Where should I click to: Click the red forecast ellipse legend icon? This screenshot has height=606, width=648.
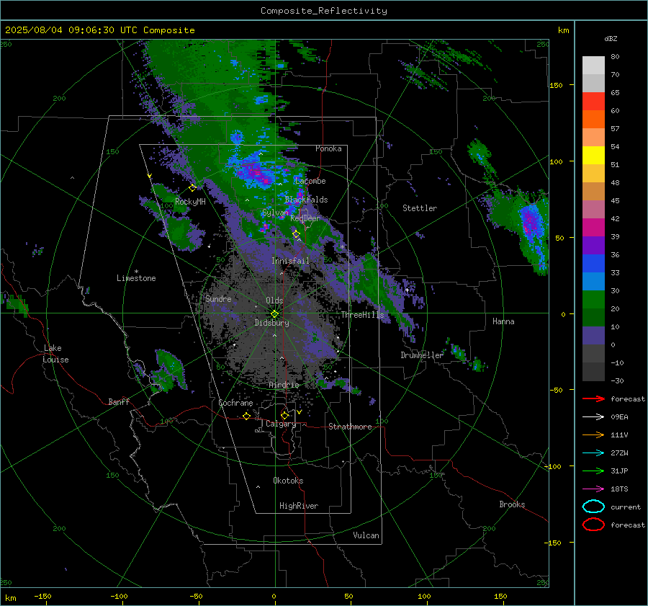coord(593,525)
